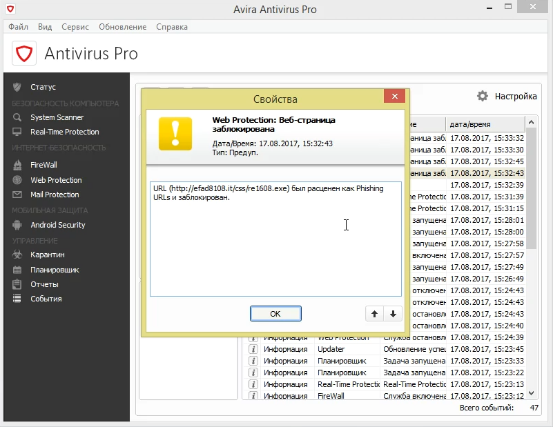Open System Scanner magnifier icon
Viewport: 553px width, 427px height.
pos(17,117)
